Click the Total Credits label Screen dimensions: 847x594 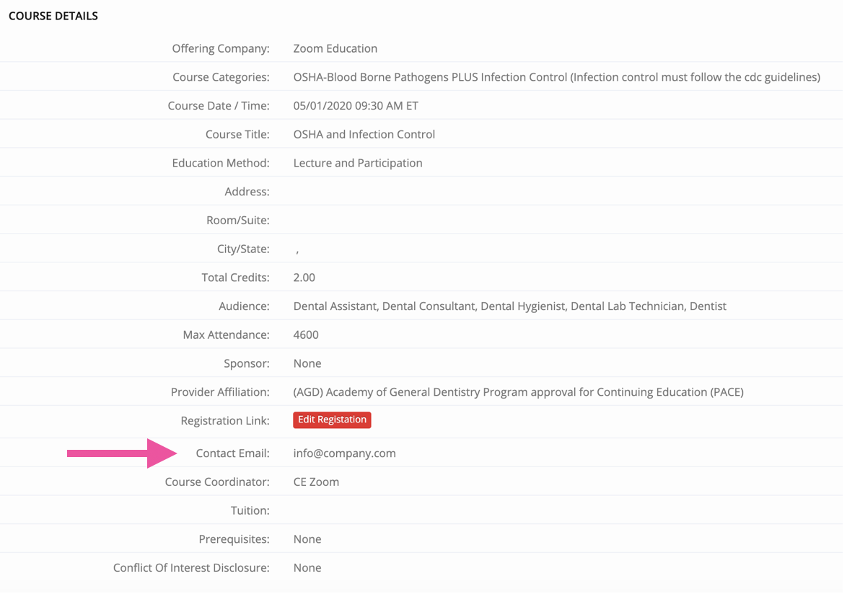(x=235, y=278)
